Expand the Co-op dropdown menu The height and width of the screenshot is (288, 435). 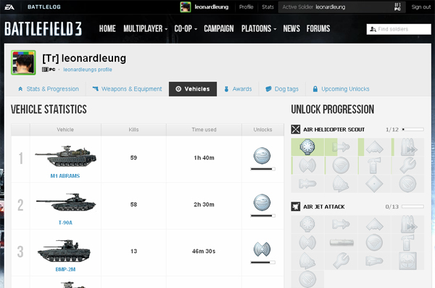click(x=186, y=28)
